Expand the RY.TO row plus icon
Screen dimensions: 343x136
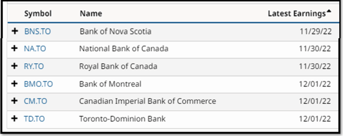15,66
